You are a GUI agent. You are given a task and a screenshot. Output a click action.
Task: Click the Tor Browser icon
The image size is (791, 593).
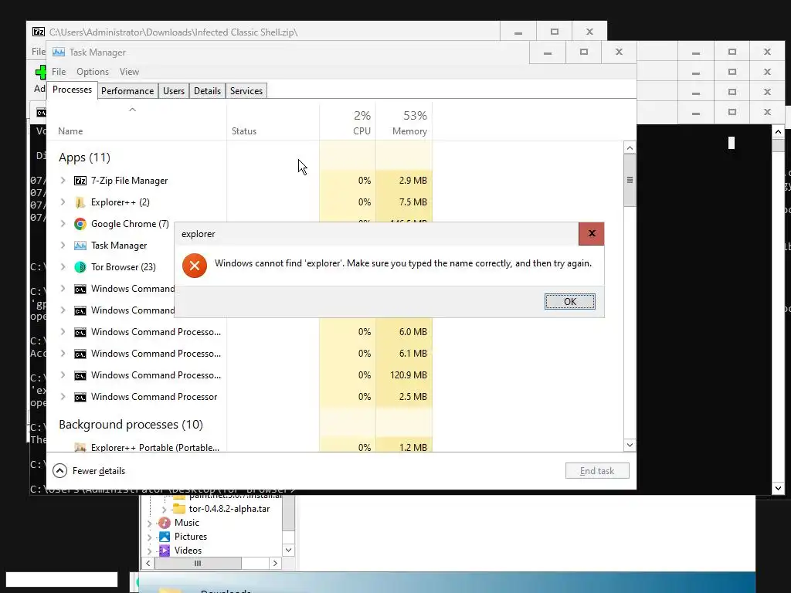tap(80, 267)
